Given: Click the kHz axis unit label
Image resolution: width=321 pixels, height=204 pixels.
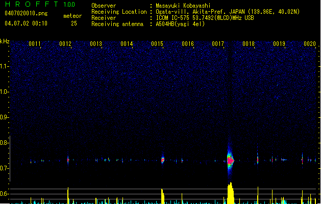Looking at the screenshot, I should pos(5,41).
